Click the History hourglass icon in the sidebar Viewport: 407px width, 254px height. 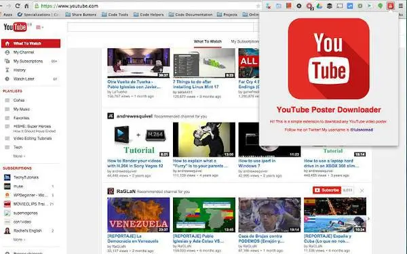[x=7, y=70]
